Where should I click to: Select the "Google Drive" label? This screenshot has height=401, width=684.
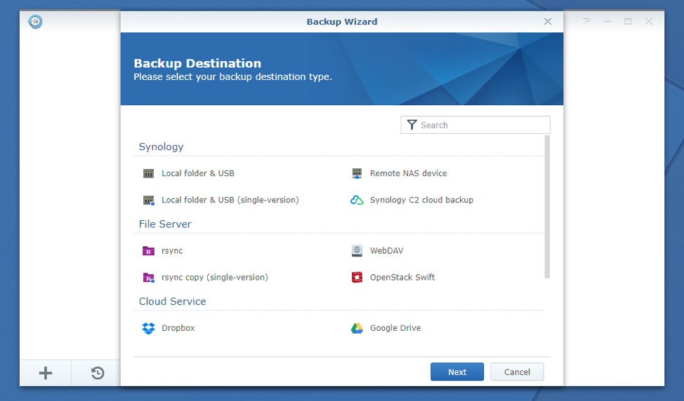tap(395, 328)
